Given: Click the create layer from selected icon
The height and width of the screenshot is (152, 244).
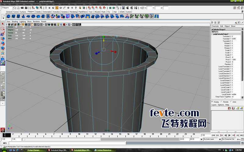Looking at the screenshot, I should click(242, 108).
